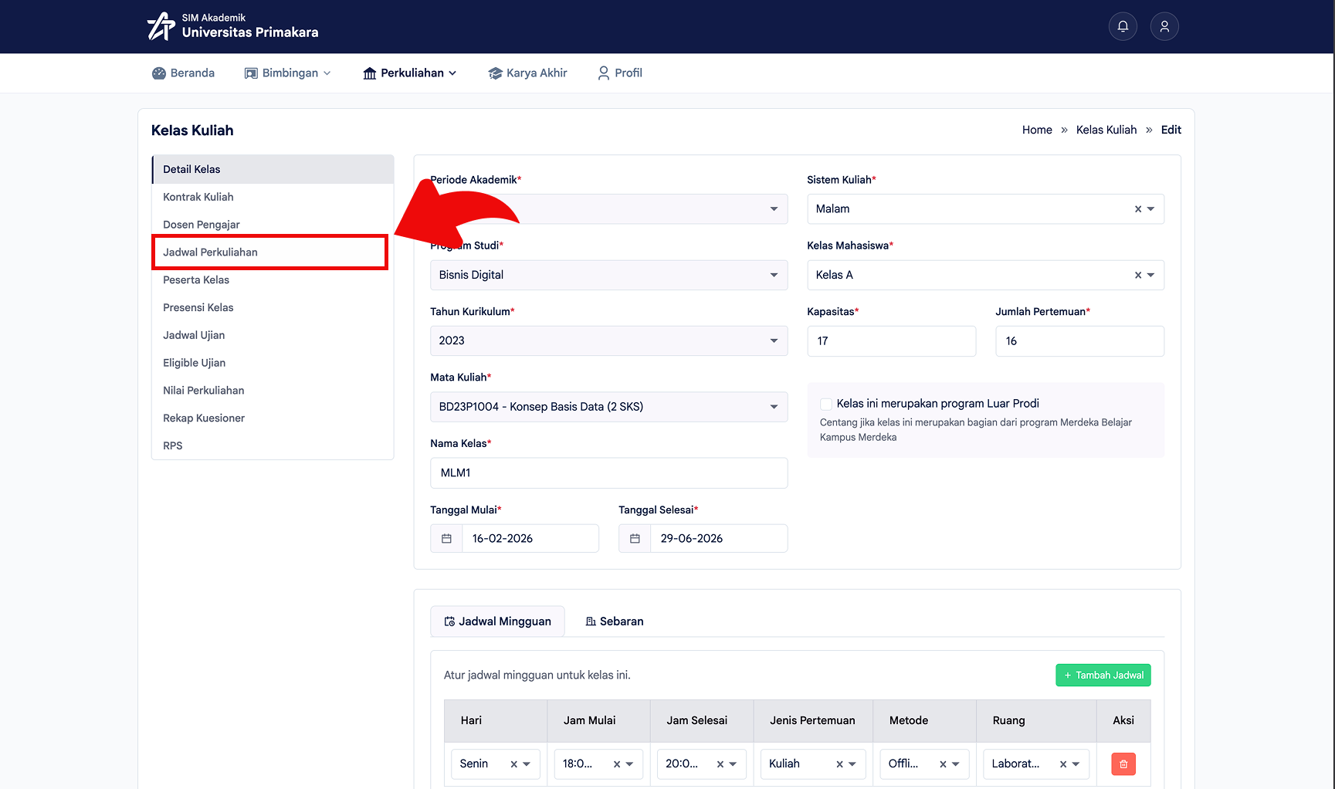This screenshot has width=1335, height=789.
Task: Open the user account icon
Action: pos(1164,26)
